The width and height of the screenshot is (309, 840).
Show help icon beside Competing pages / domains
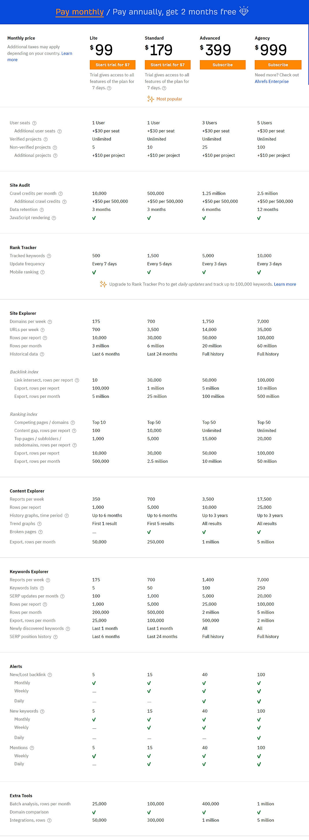pos(72,423)
